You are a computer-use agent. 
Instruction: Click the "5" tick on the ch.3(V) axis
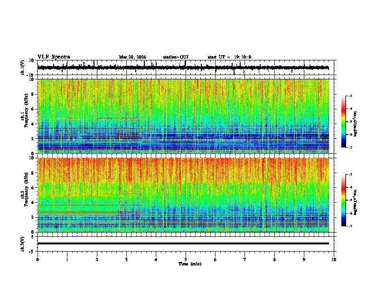[33, 236]
